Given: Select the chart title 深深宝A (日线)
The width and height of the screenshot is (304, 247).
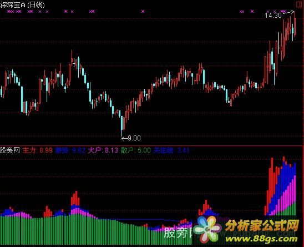Looking at the screenshot, I should click(x=23, y=4).
